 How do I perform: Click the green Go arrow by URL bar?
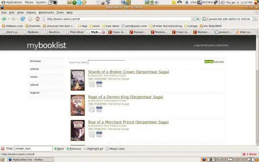(x=198, y=19)
